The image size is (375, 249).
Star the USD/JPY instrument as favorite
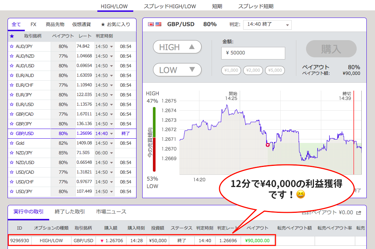(x=11, y=192)
